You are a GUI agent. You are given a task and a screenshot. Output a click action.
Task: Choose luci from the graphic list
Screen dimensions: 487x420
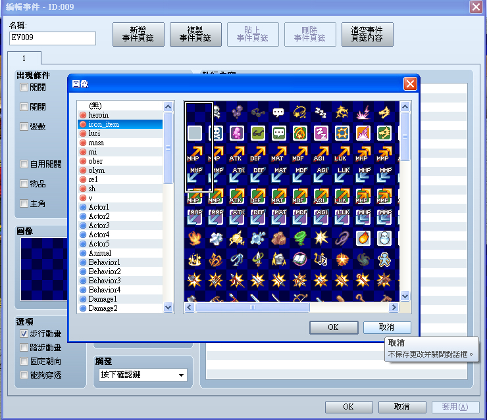click(120, 133)
